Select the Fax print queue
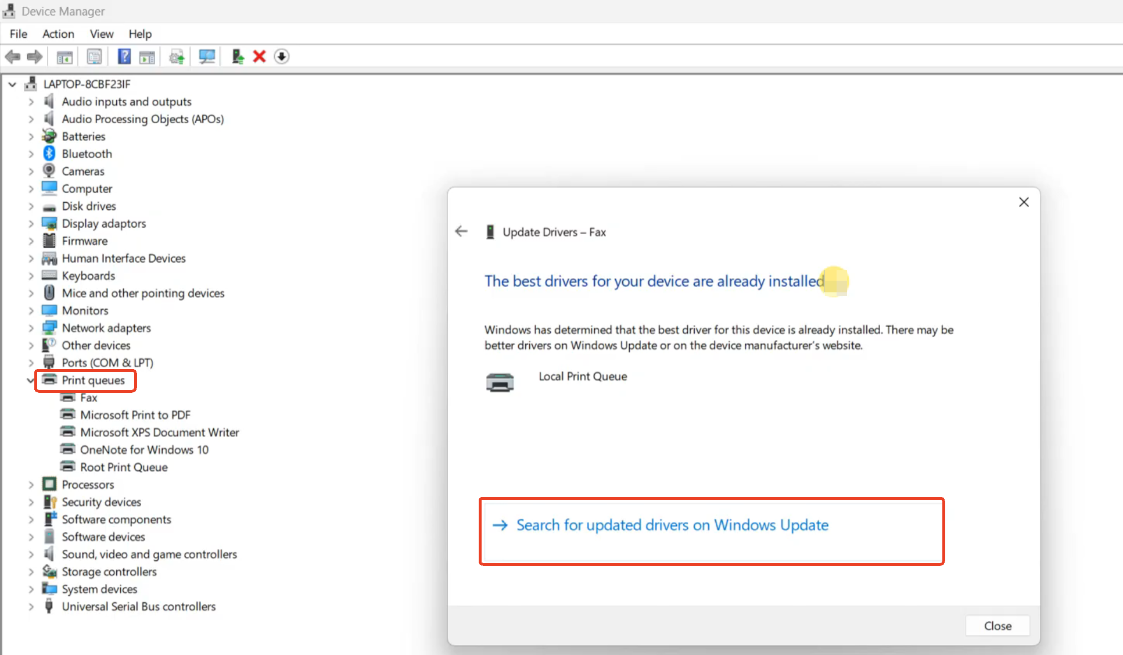Screen dimensions: 1123x655 pos(88,398)
